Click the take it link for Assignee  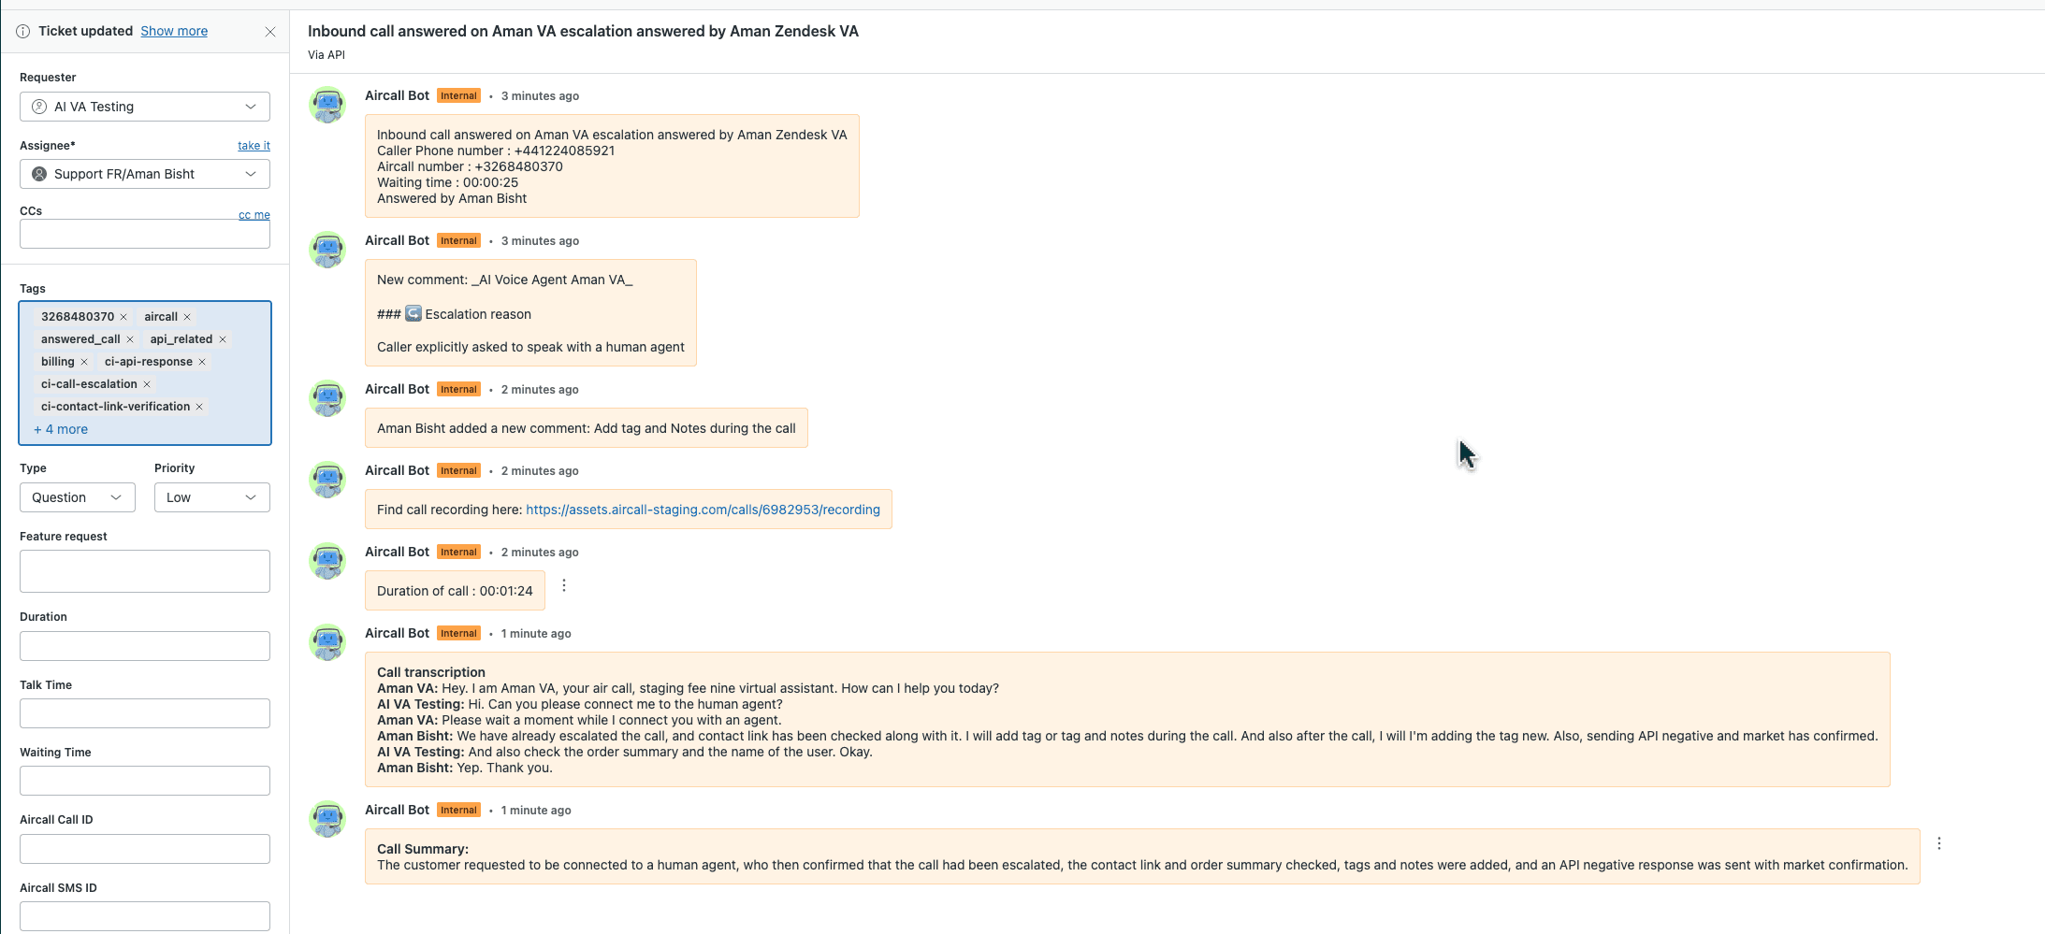(x=254, y=146)
